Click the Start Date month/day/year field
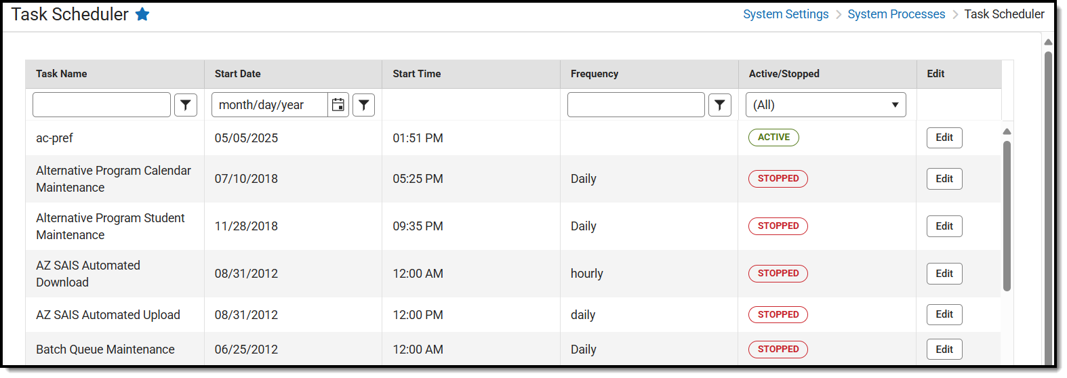 (x=270, y=105)
